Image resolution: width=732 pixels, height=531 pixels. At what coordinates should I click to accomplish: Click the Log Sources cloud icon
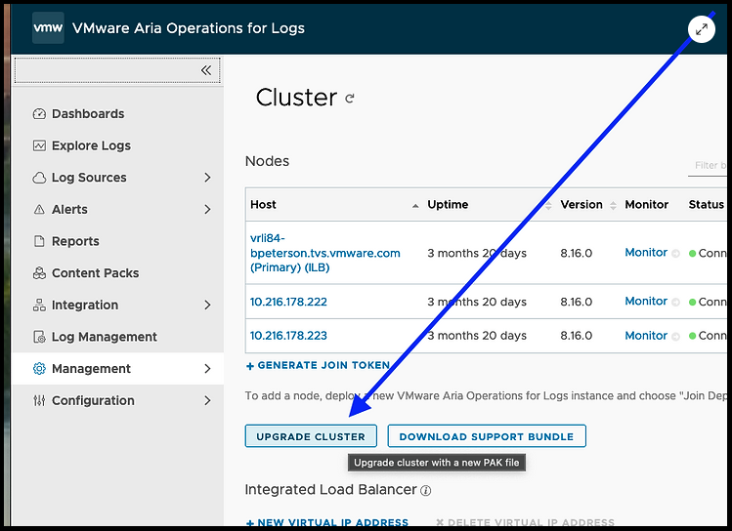tap(39, 178)
